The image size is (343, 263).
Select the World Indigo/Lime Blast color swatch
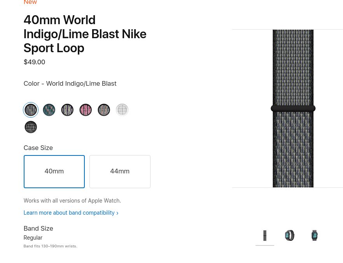[31, 110]
